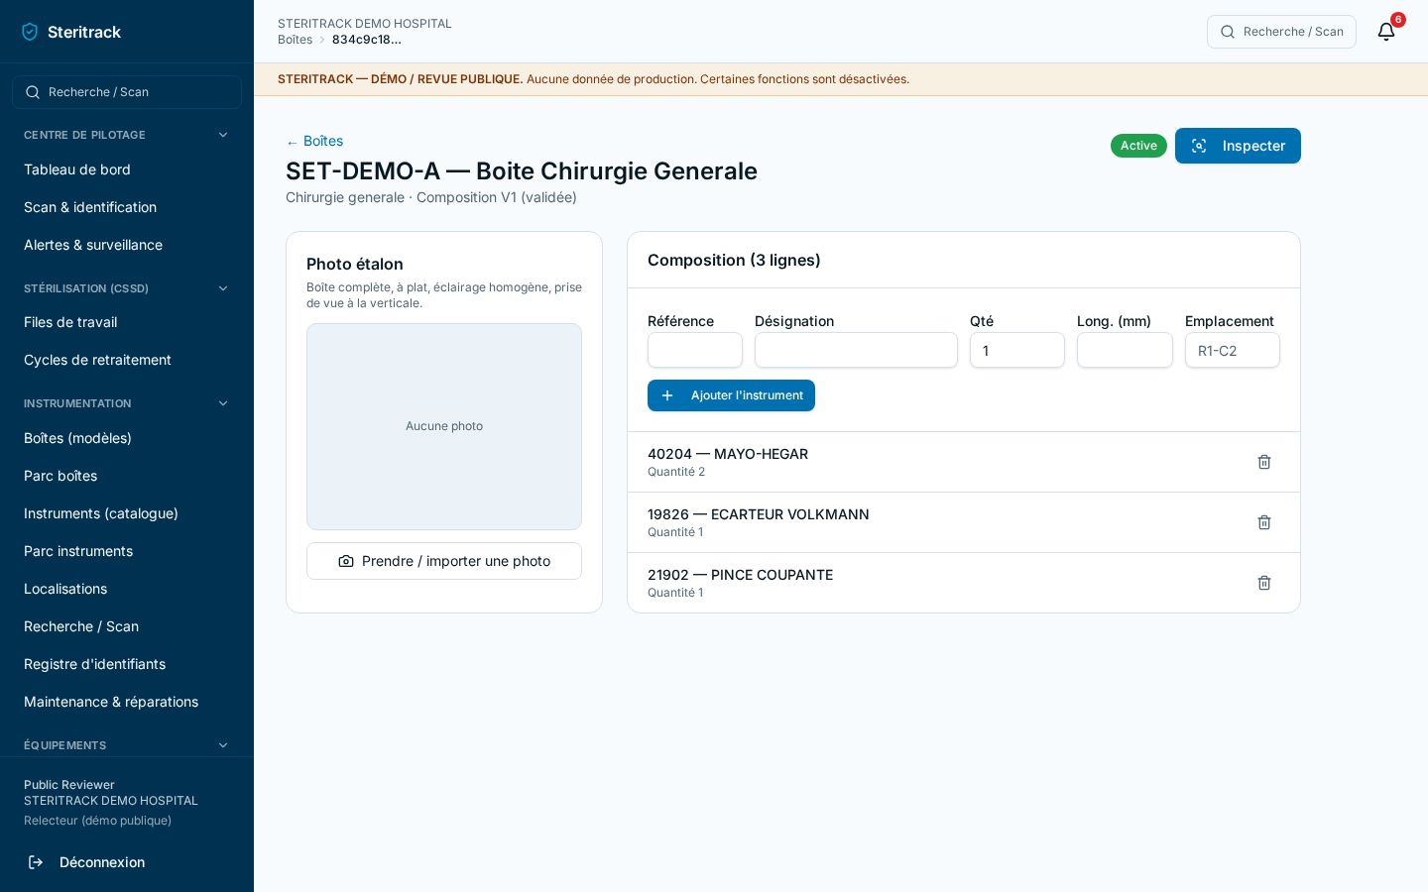
Task: Open the notifications bell
Action: 1386,32
